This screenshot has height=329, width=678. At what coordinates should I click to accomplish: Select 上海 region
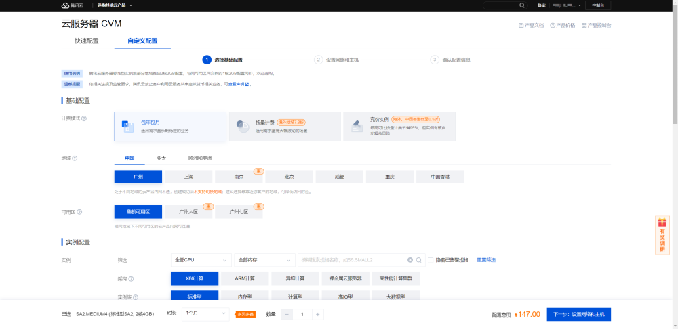[188, 177]
